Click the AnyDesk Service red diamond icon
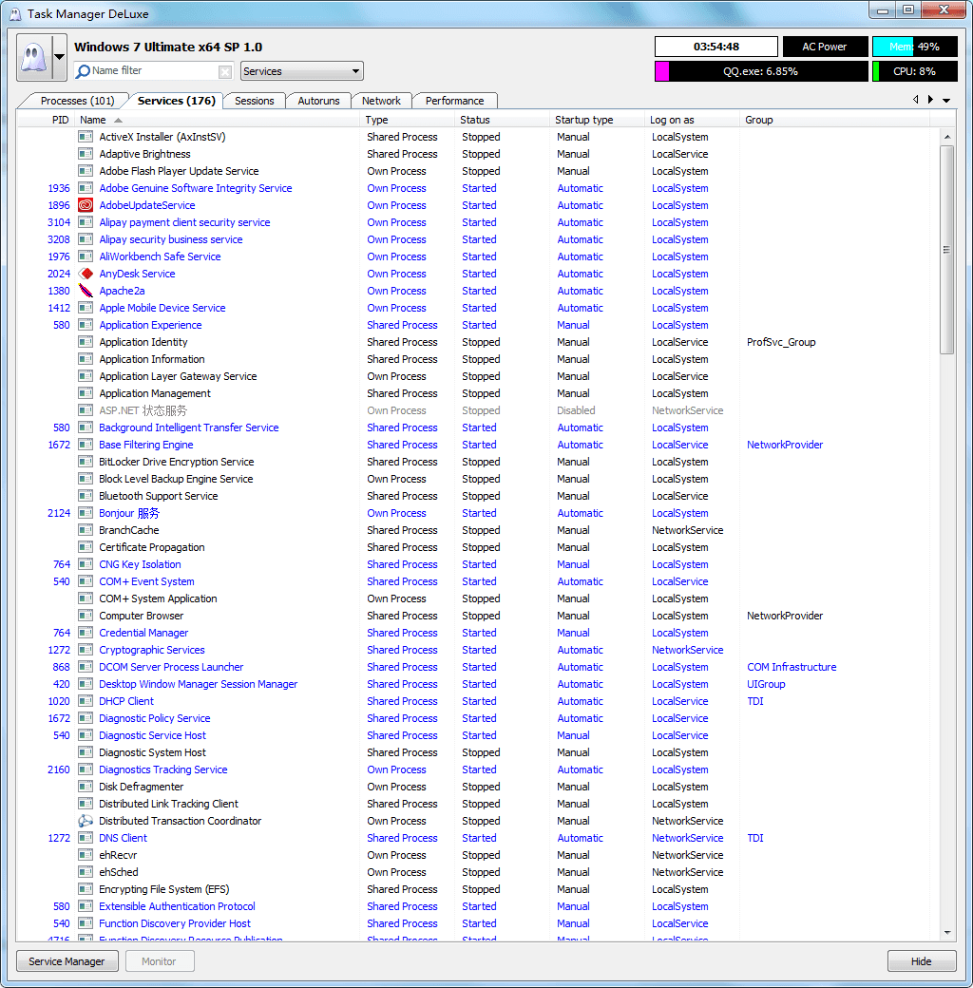 (x=86, y=274)
